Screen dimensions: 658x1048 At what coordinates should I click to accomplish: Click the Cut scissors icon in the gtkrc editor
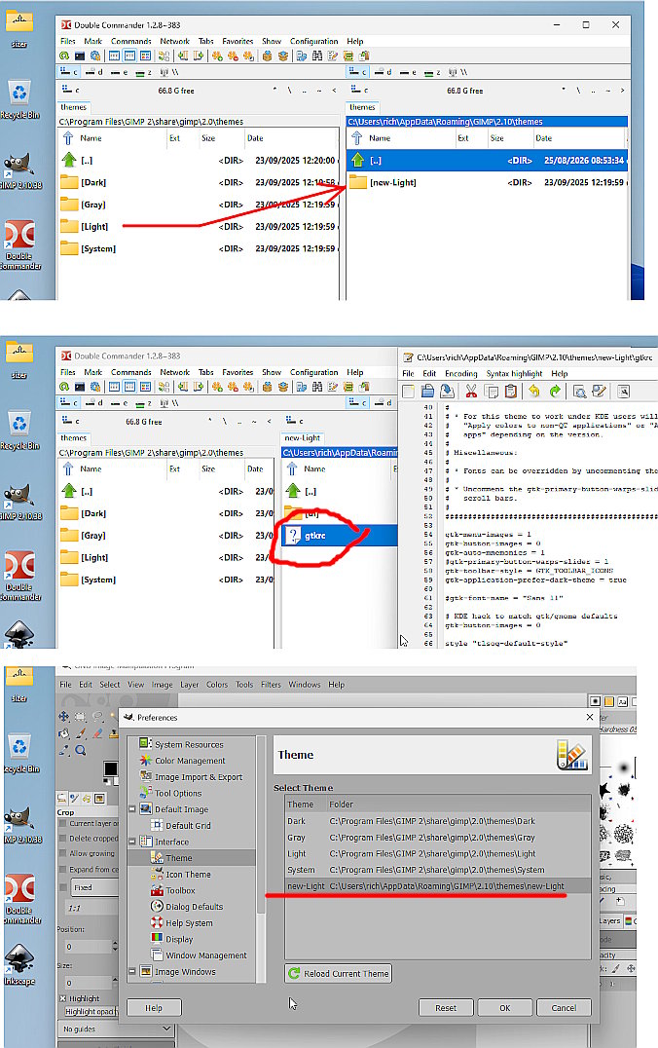click(x=471, y=391)
